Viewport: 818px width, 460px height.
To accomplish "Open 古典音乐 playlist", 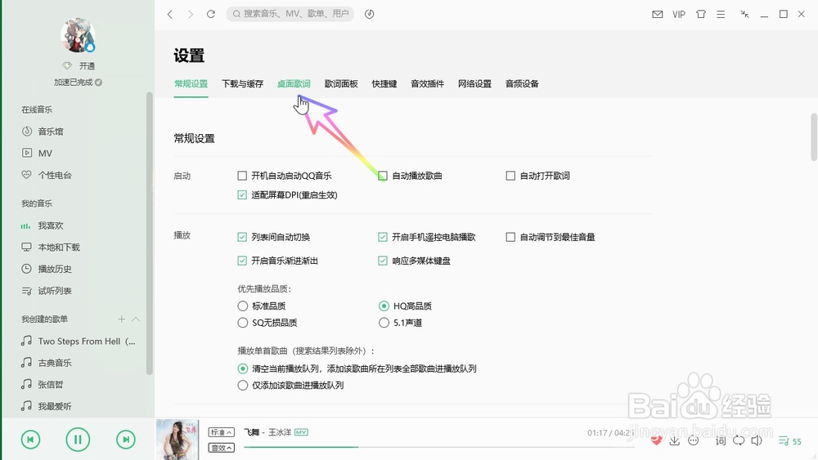I will point(55,363).
